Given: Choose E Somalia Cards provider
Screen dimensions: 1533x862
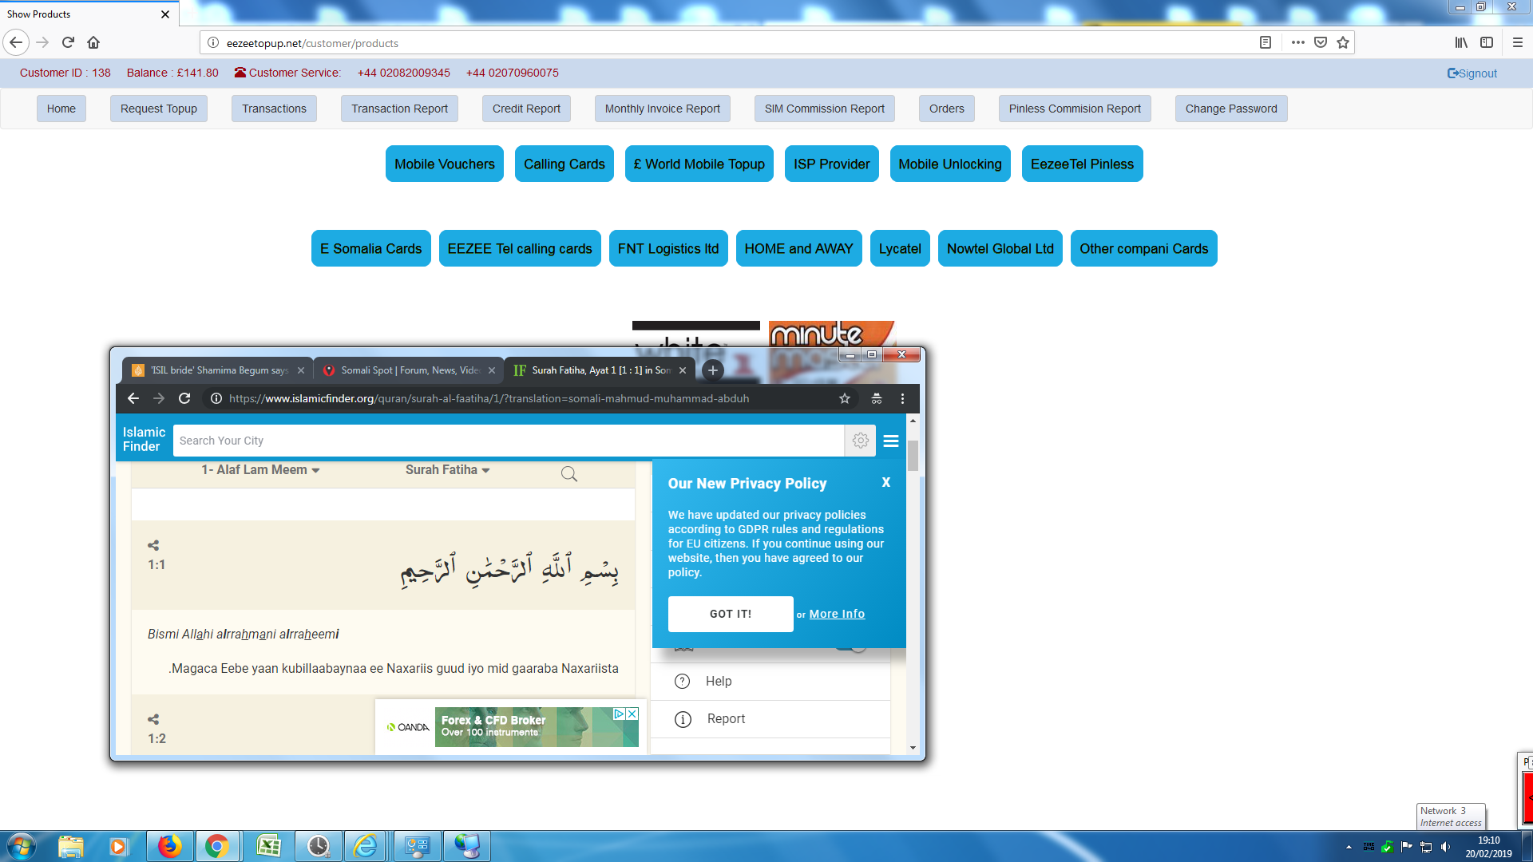Looking at the screenshot, I should coord(371,248).
